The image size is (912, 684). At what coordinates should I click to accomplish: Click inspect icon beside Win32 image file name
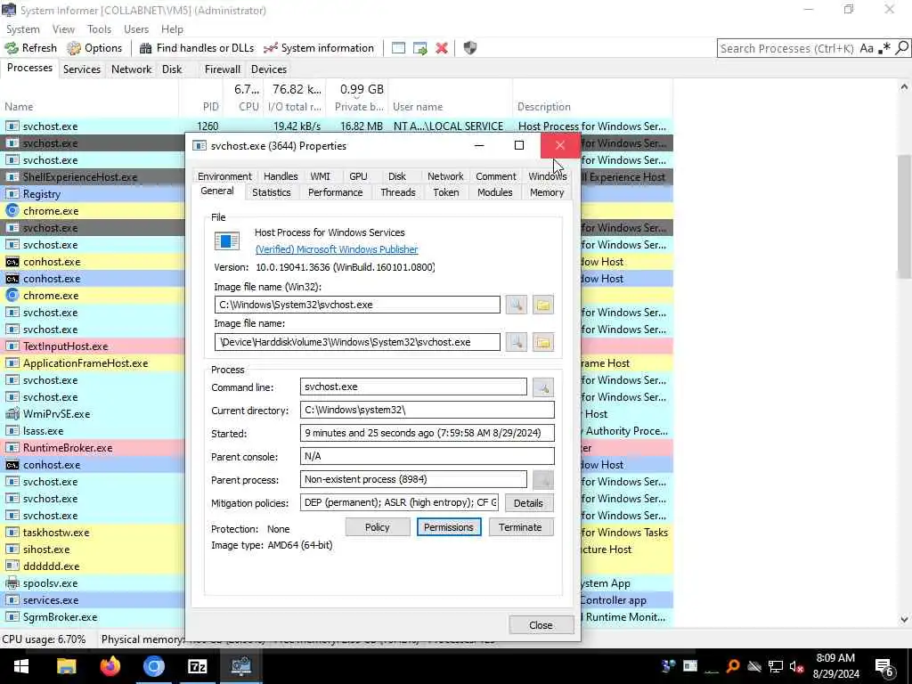click(516, 305)
